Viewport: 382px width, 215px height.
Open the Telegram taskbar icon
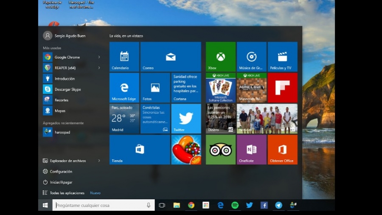(278, 205)
